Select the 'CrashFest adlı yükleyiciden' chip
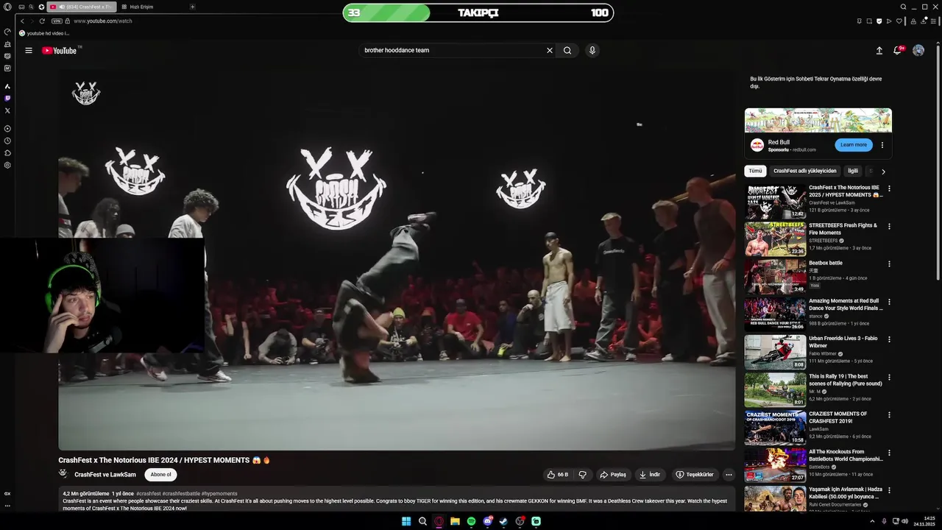This screenshot has width=942, height=530. click(x=805, y=171)
